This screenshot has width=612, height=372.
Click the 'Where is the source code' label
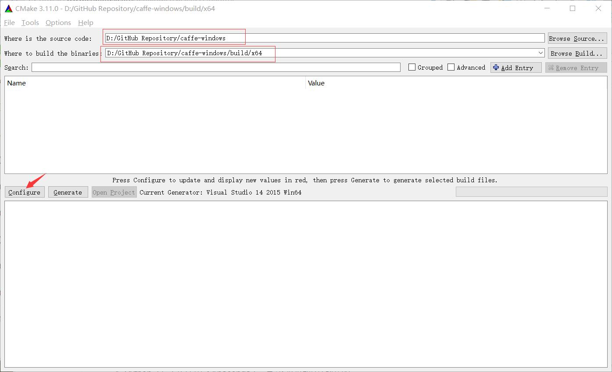48,39
